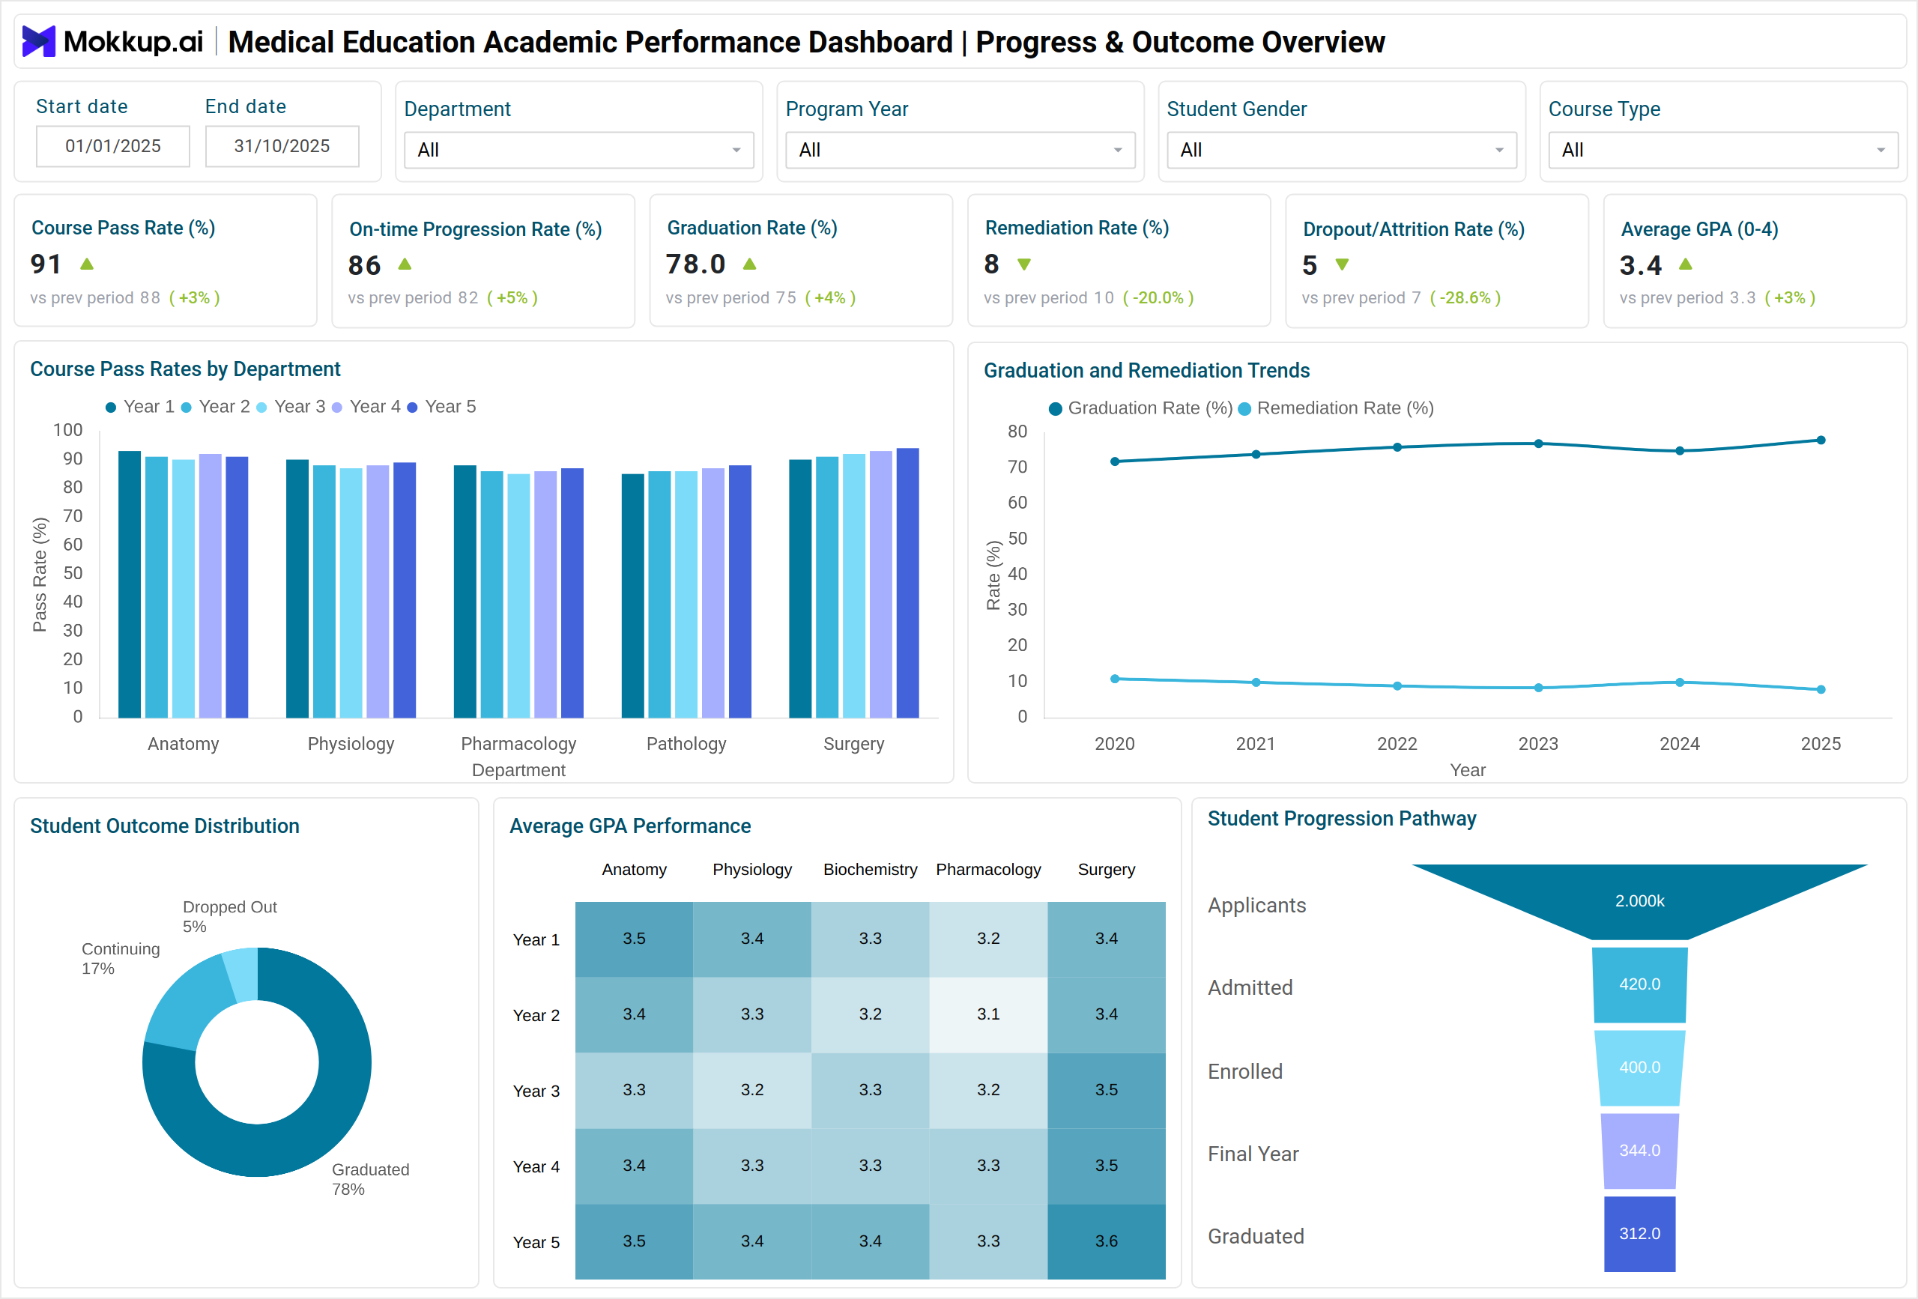Click Remediation change text (-20.0%)

[1158, 298]
